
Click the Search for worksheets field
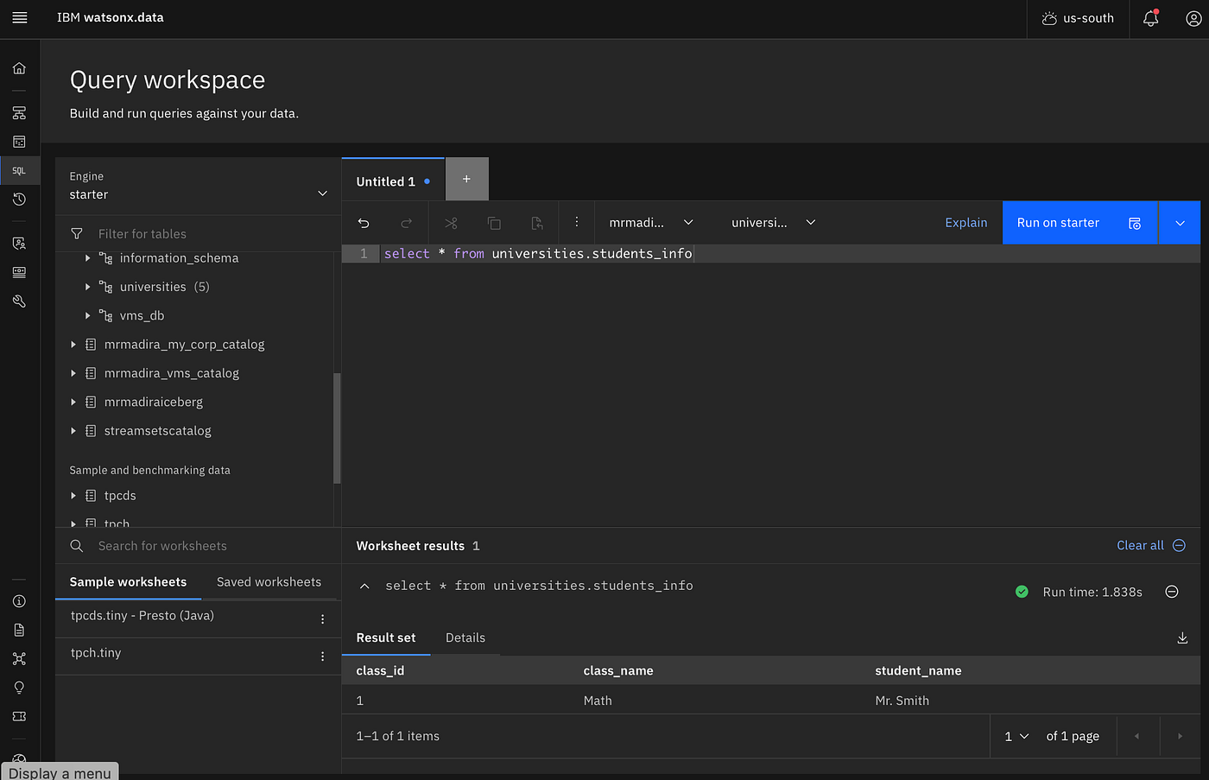[x=199, y=546]
